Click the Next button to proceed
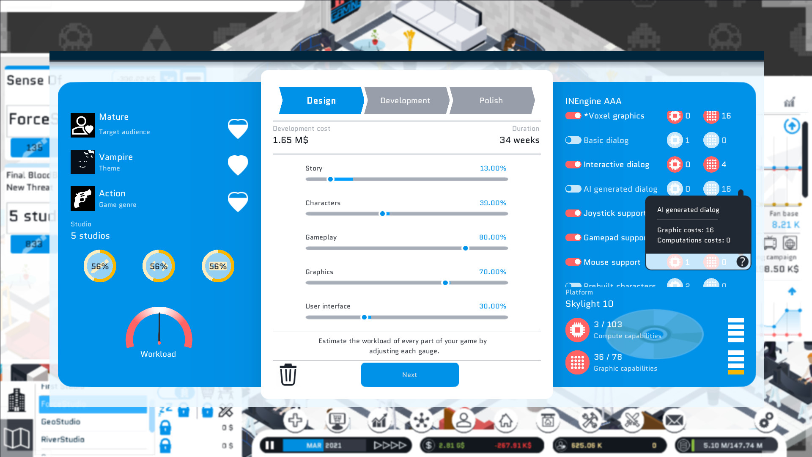Image resolution: width=812 pixels, height=457 pixels. [410, 374]
